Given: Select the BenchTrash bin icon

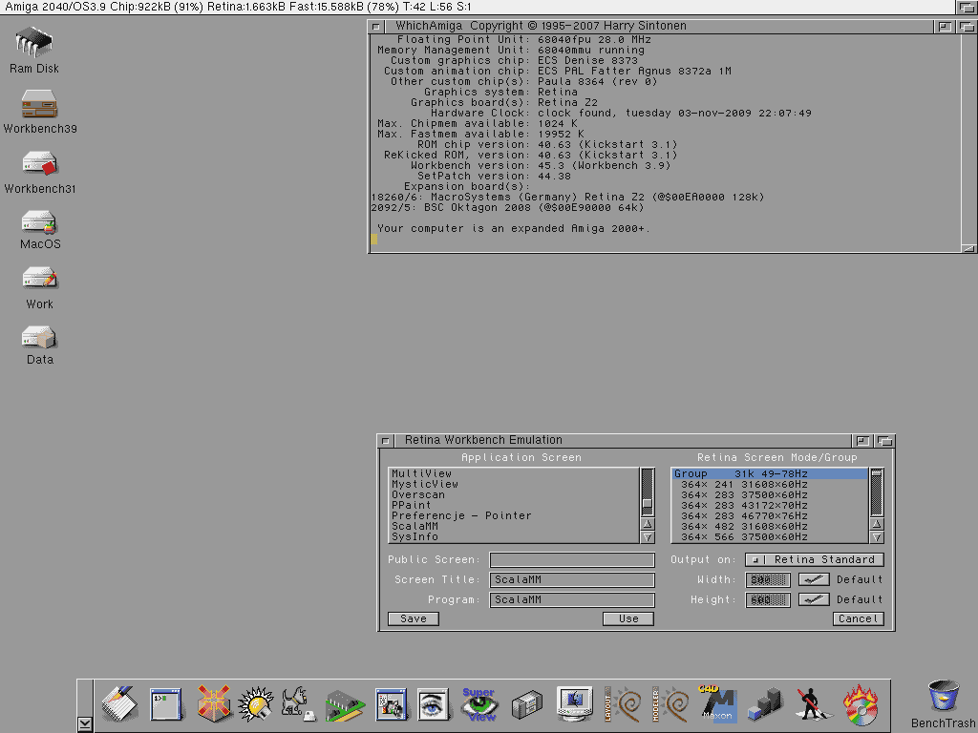Looking at the screenshot, I should (943, 696).
